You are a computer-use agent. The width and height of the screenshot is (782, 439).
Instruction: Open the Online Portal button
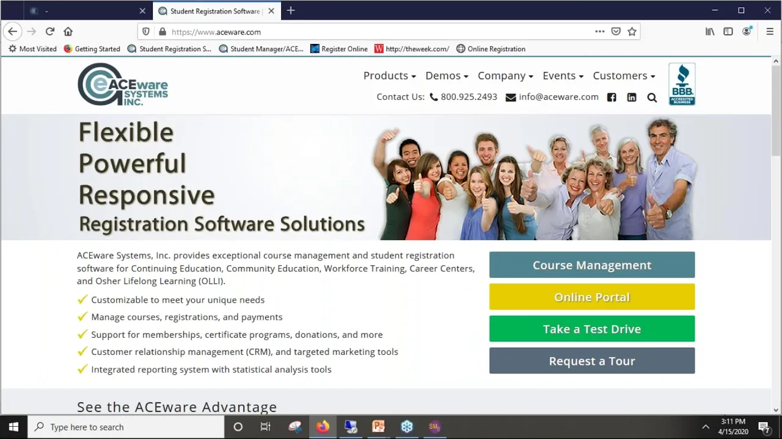[x=592, y=297]
